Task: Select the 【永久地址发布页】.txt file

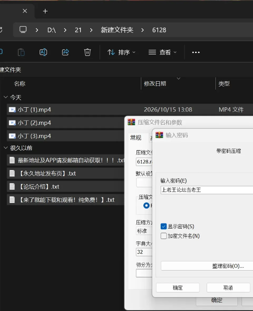Action: tap(66, 173)
